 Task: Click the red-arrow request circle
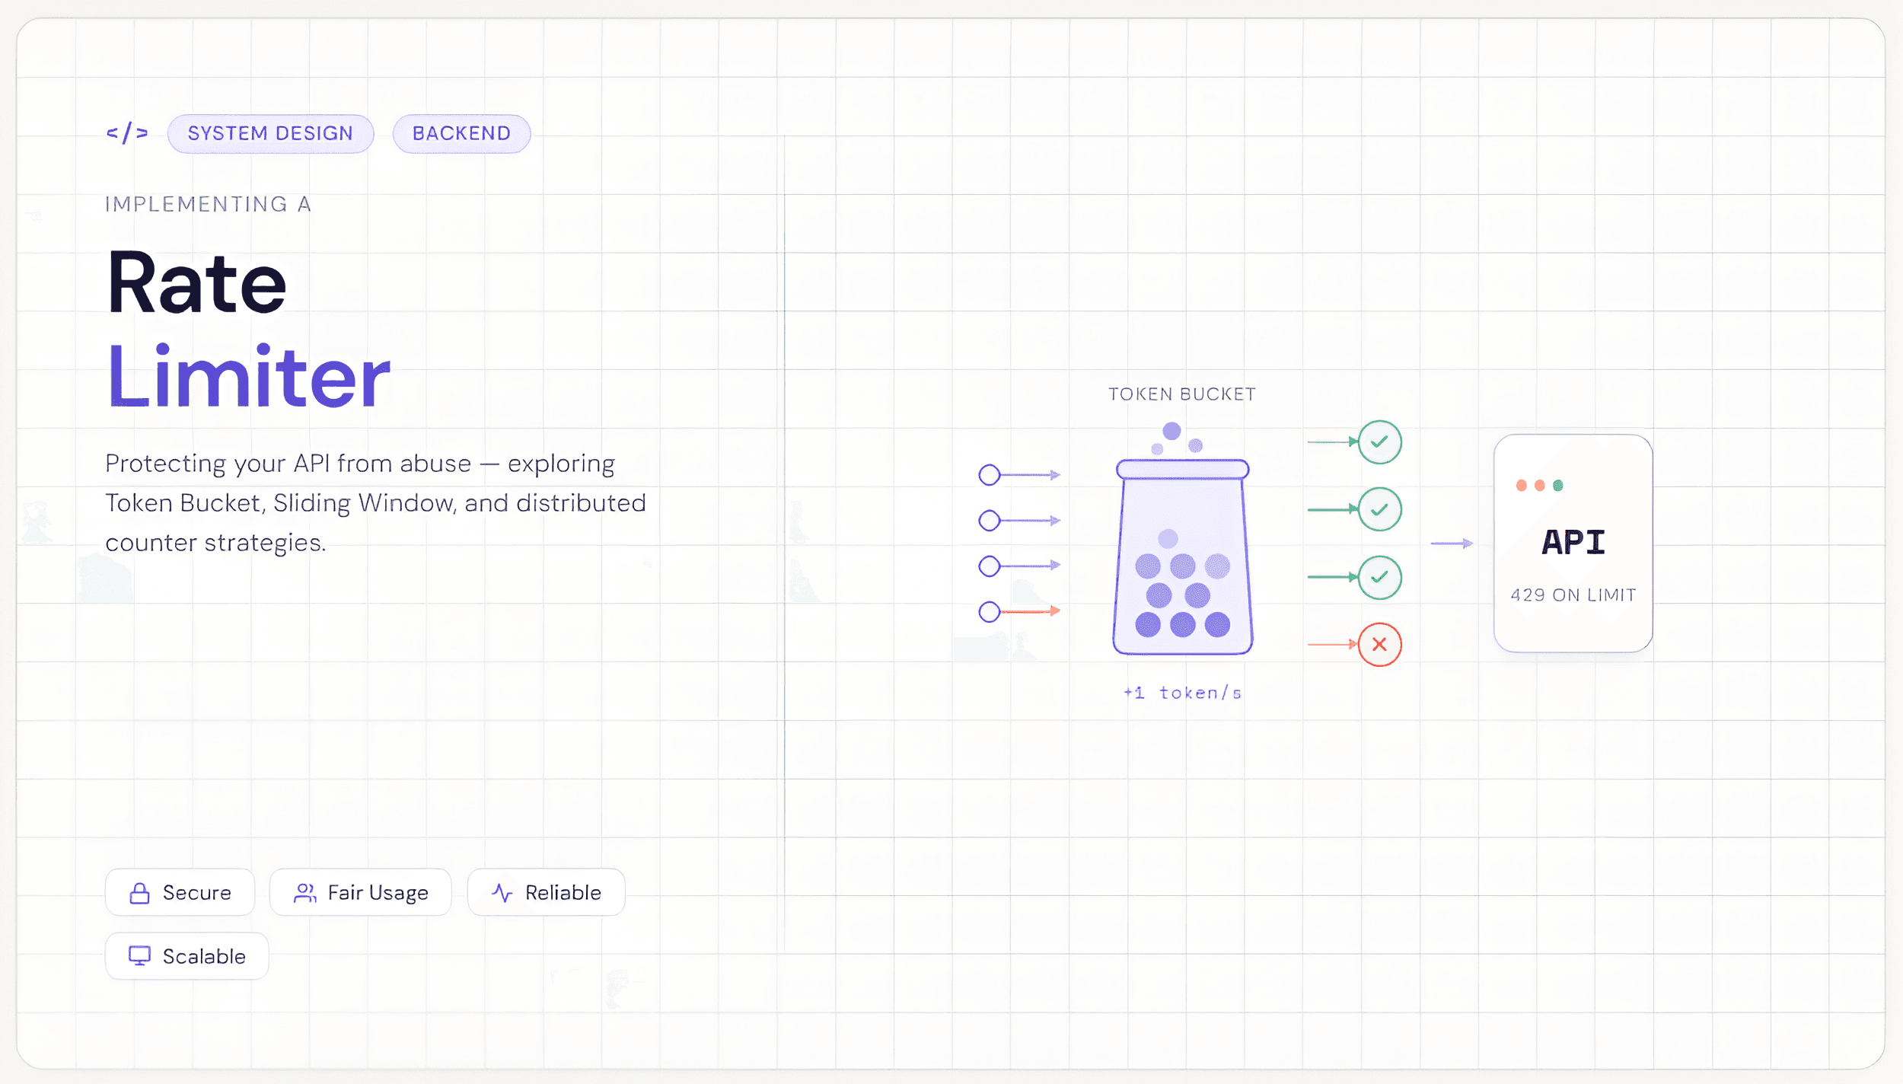pos(989,611)
